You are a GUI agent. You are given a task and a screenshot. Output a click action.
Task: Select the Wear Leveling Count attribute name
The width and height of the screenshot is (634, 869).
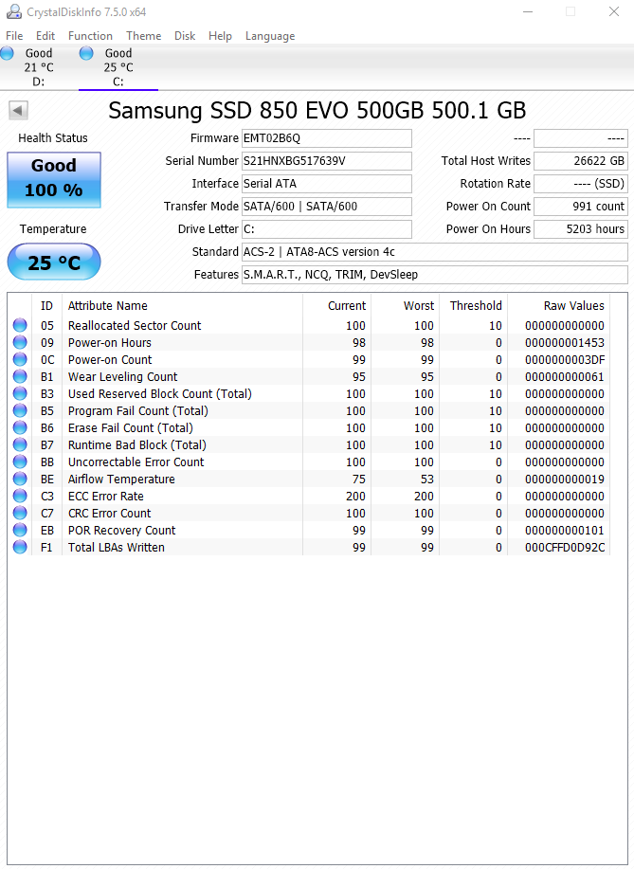click(122, 377)
